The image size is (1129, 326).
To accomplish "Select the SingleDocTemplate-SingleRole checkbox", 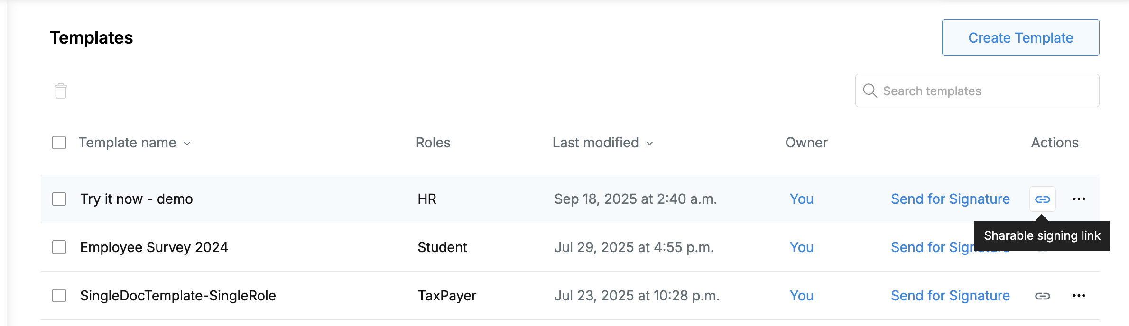I will pos(59,296).
